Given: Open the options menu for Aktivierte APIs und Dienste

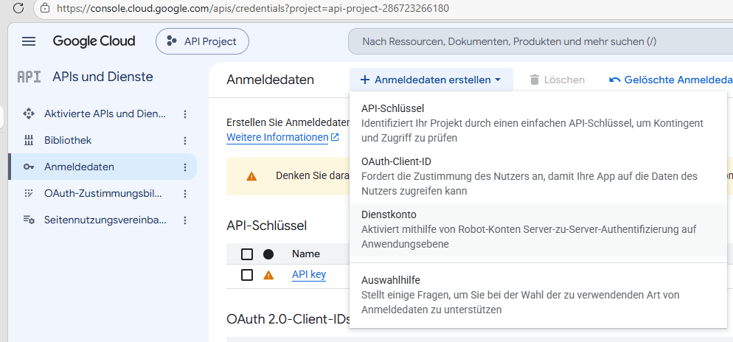Looking at the screenshot, I should [185, 114].
